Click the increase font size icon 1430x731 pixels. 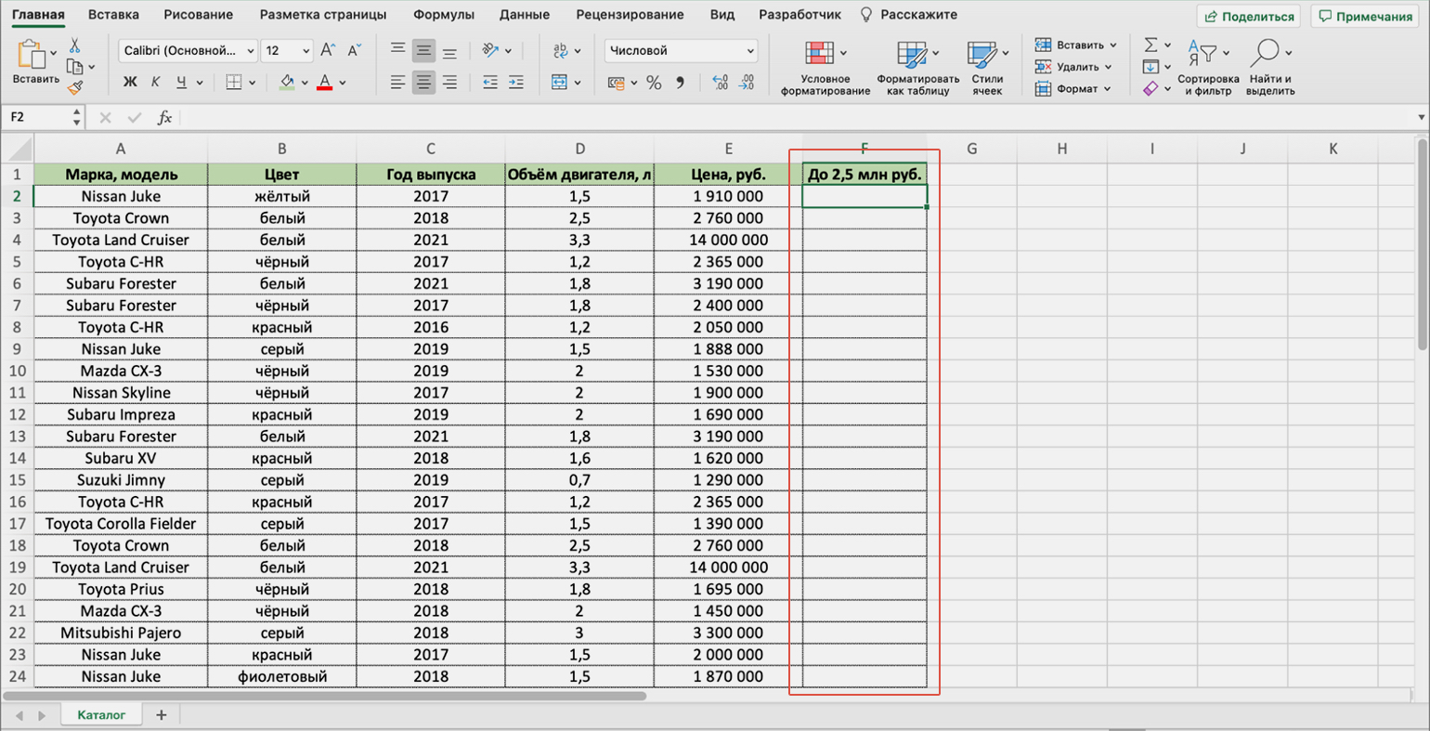coord(327,51)
